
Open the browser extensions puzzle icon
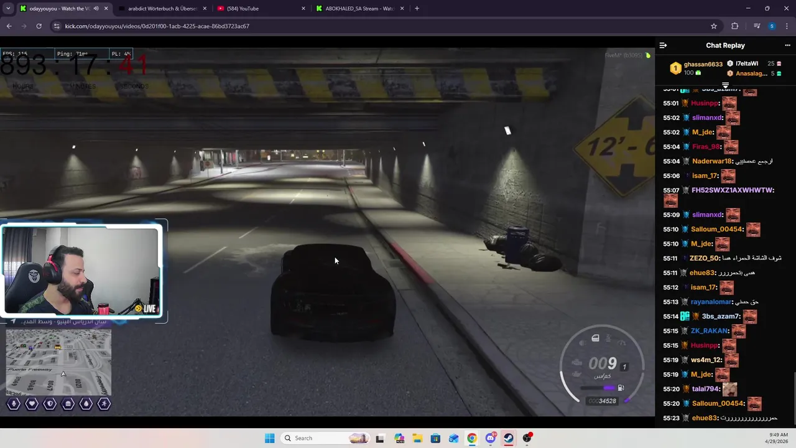click(x=735, y=26)
